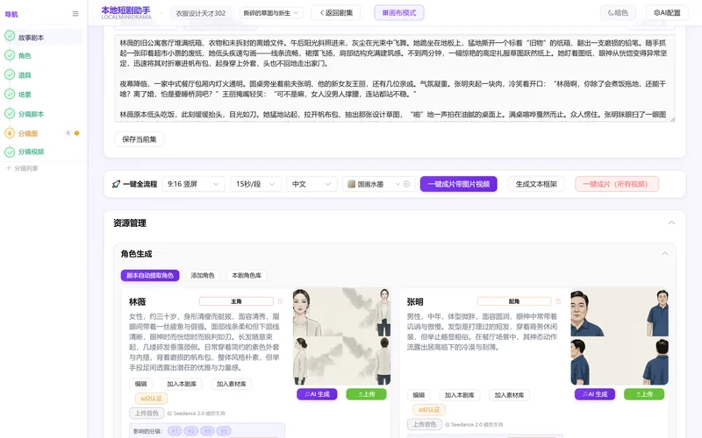This screenshot has width=702, height=438.
Task: Click the circle icon right of the style dropdown
Action: (x=406, y=184)
